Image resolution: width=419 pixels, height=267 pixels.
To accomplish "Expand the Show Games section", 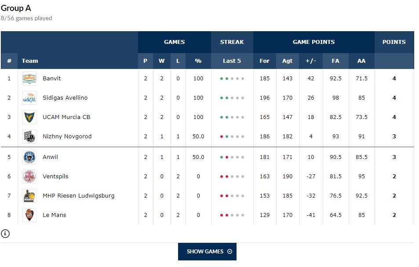I will point(207,252).
